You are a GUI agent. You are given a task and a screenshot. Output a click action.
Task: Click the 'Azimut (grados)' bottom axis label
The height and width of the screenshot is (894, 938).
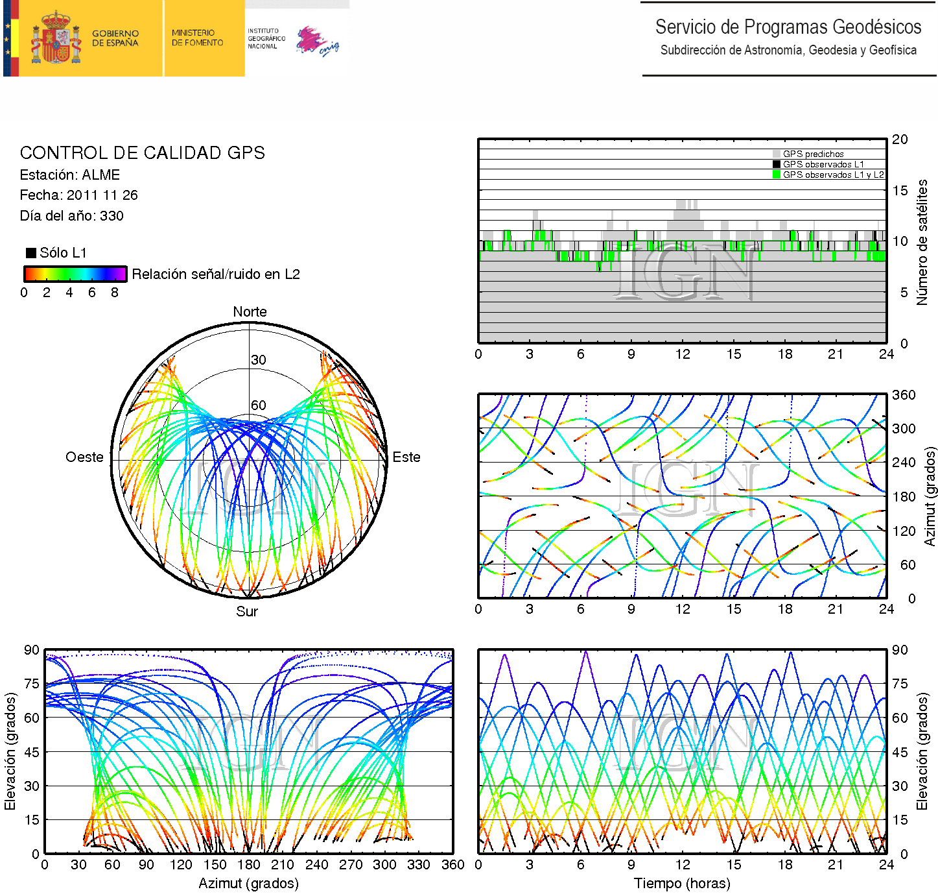point(248,884)
